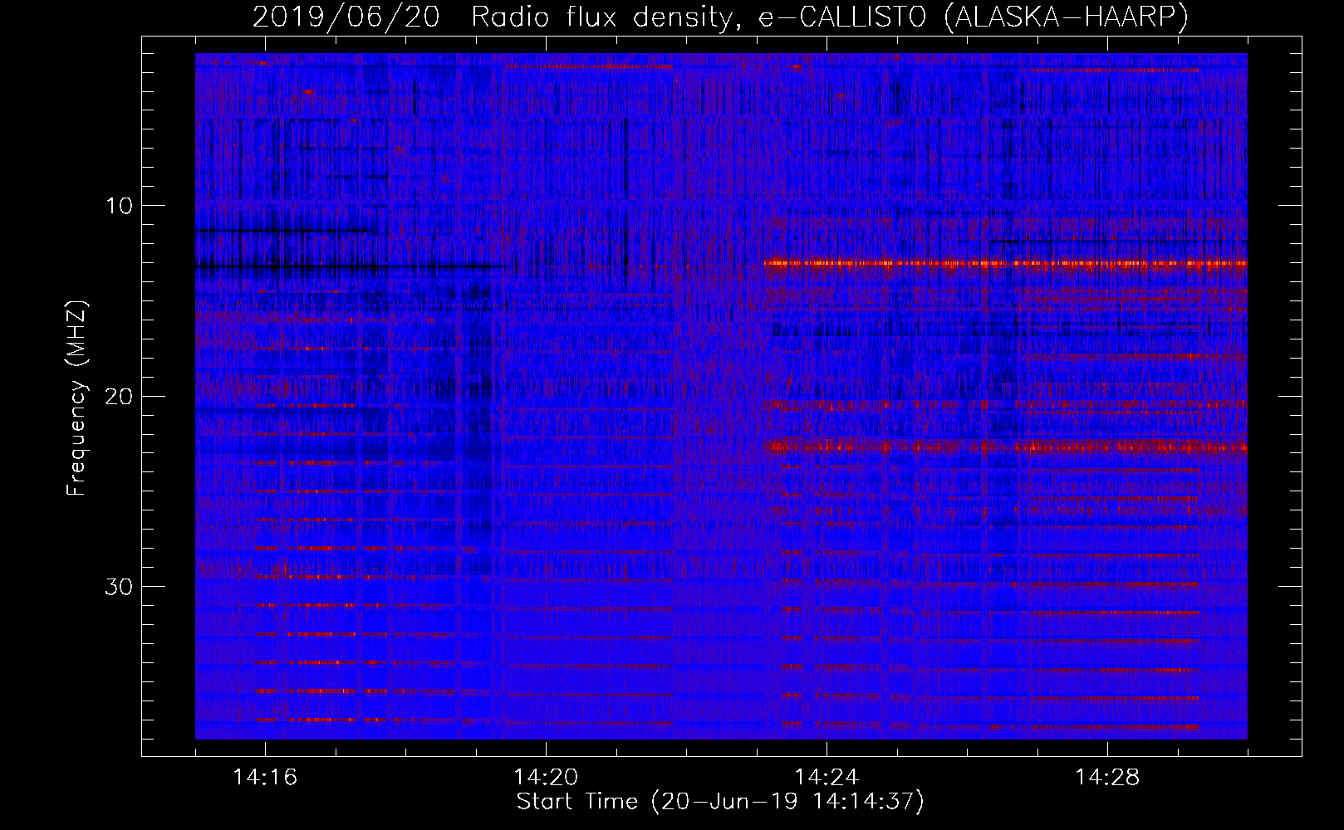Click the 14:16 time tick label
Image resolution: width=1344 pixels, height=830 pixels.
[x=265, y=778]
